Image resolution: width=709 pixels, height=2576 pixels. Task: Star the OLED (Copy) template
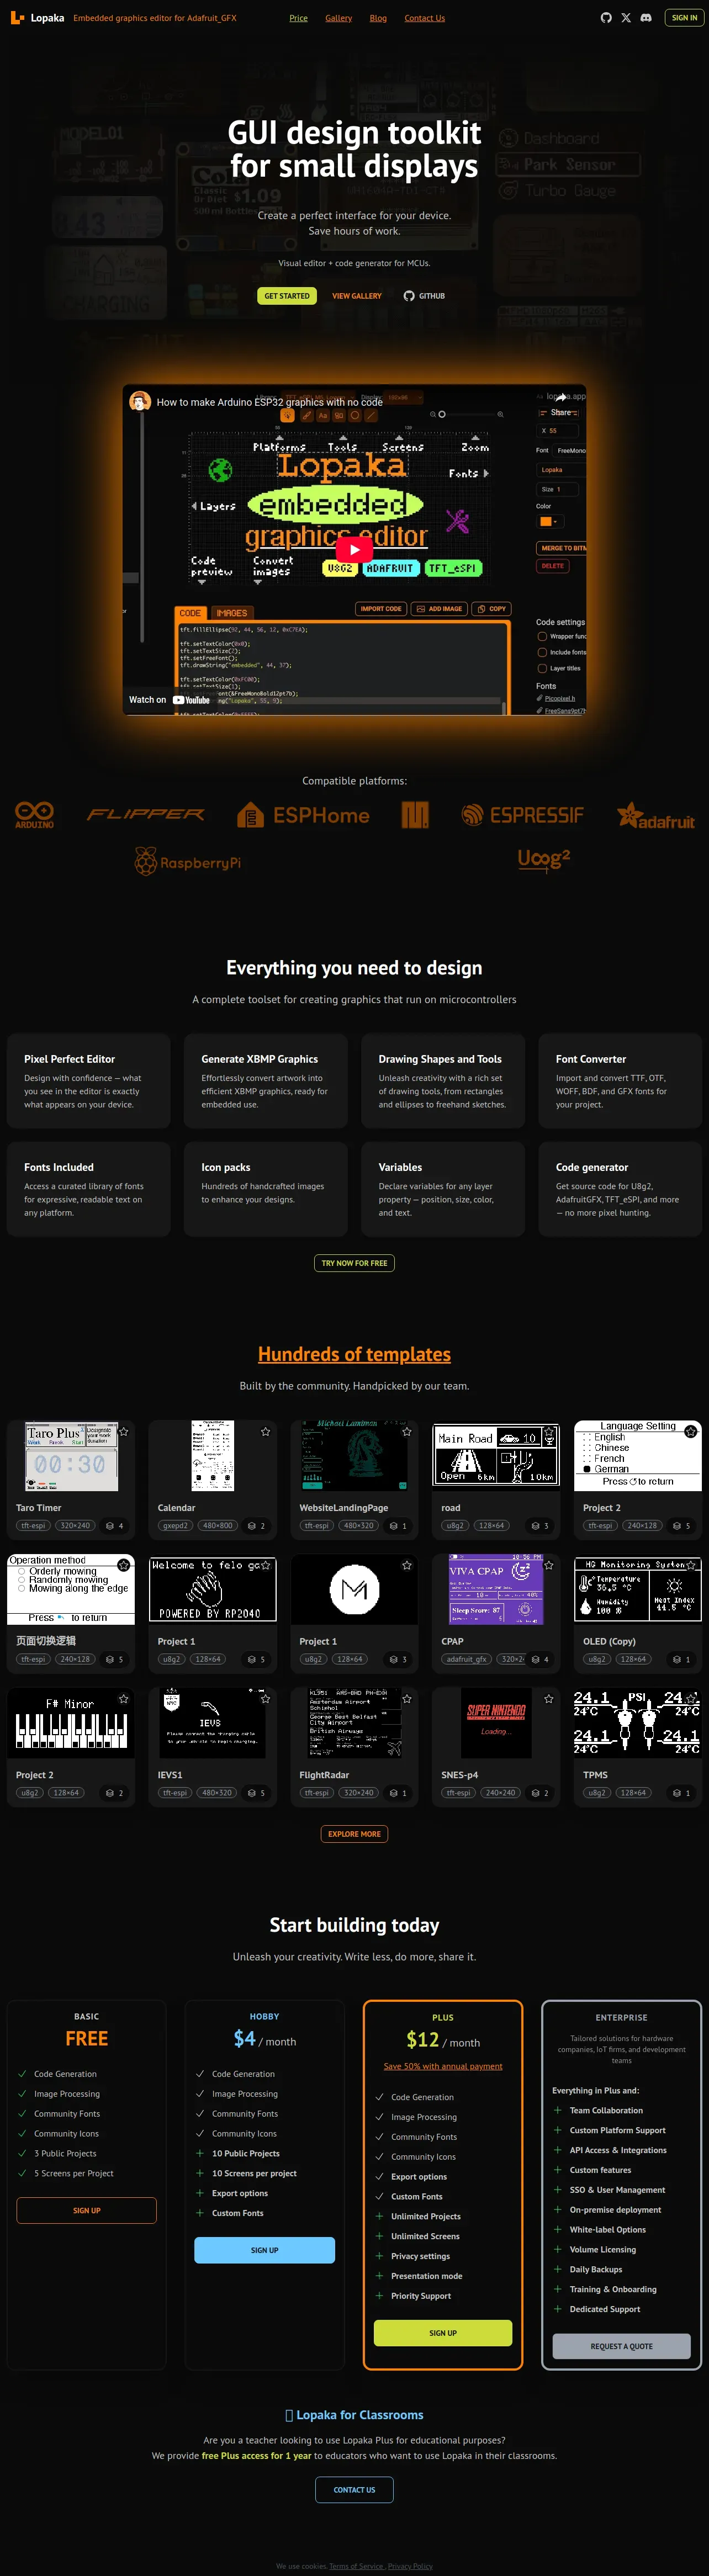(691, 1565)
